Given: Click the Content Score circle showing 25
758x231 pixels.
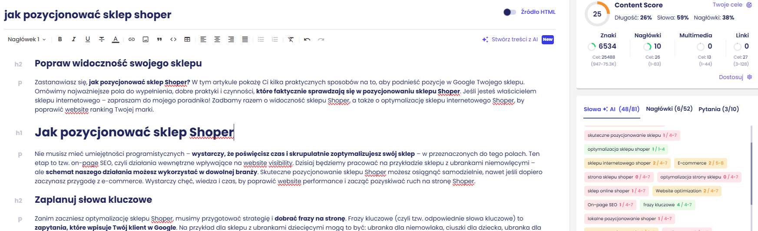Looking at the screenshot, I should (597, 14).
